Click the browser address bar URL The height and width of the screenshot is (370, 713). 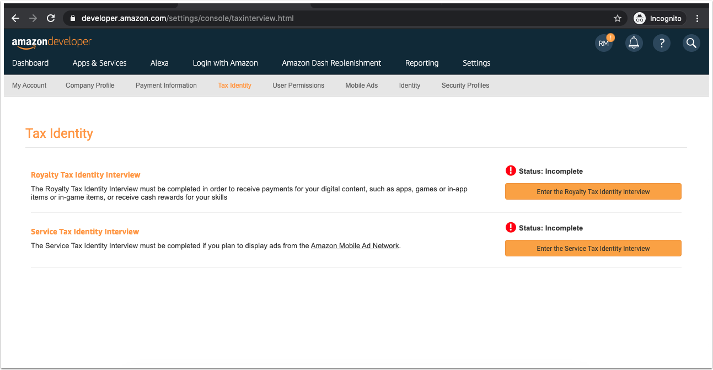click(x=187, y=18)
